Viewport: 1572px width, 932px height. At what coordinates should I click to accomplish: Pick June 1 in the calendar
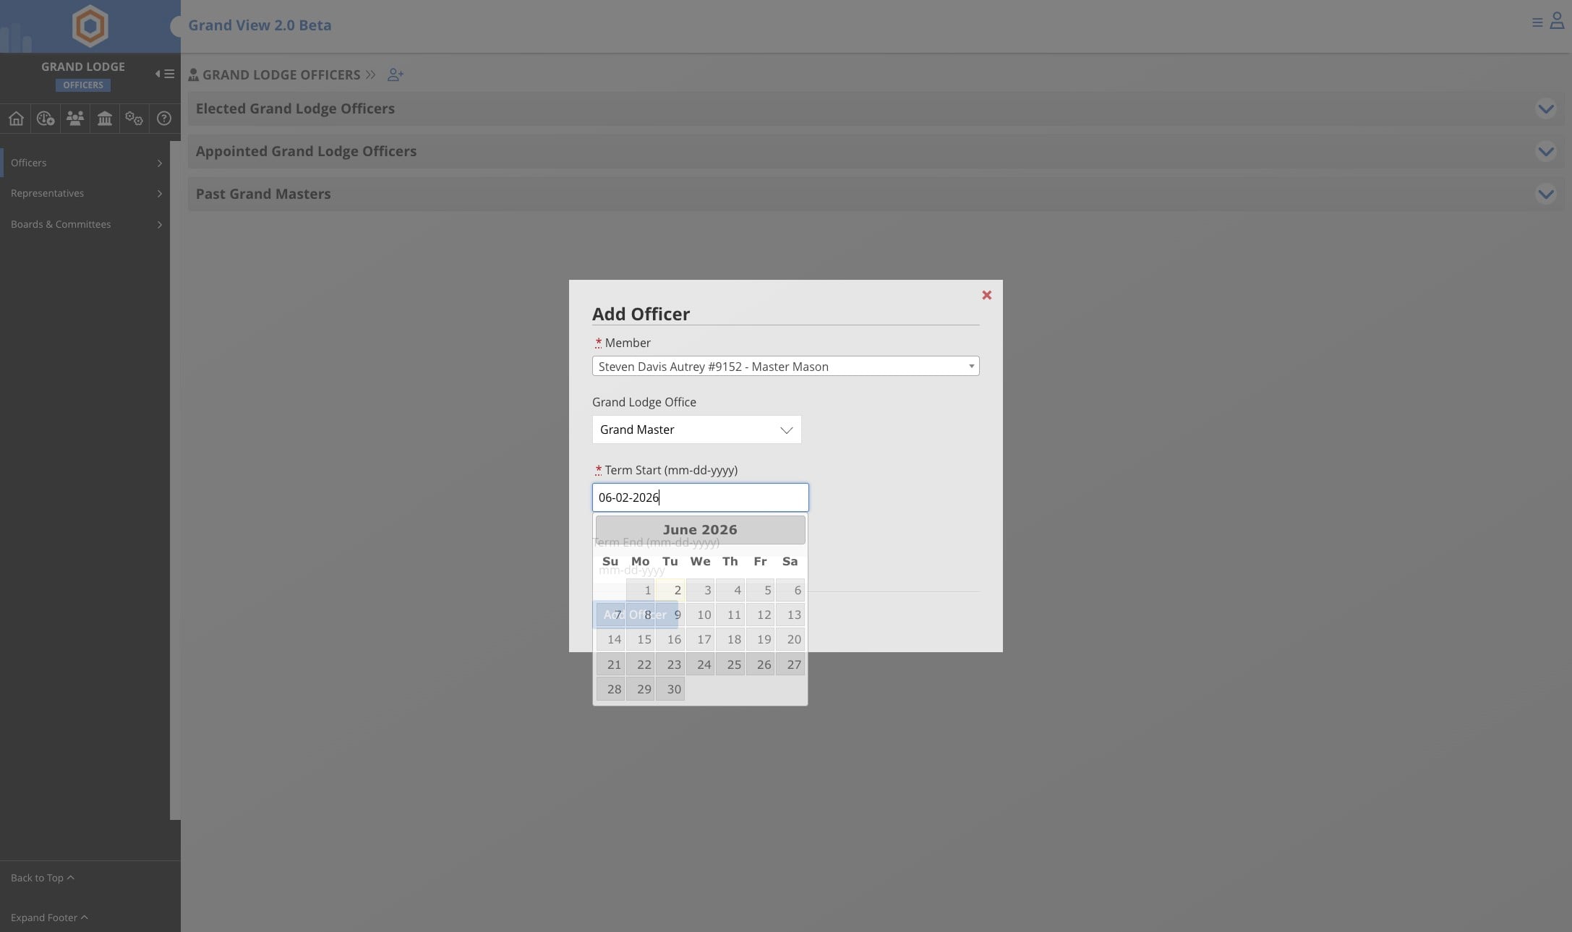640,590
